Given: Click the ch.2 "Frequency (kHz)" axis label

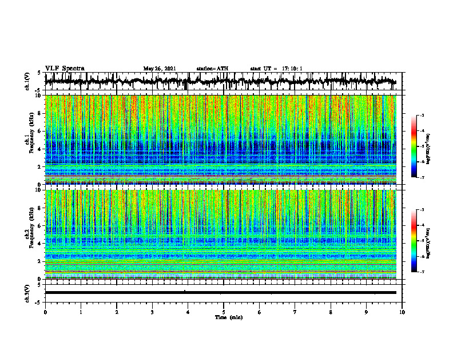Looking at the screenshot, I should point(31,228).
